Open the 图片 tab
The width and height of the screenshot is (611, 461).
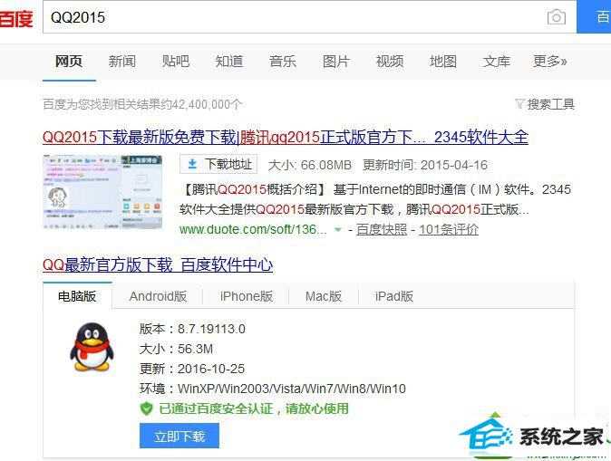click(336, 62)
